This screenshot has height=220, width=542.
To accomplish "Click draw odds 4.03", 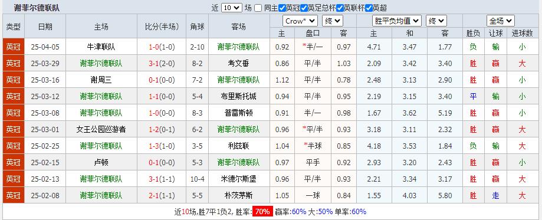I will tap(409, 196).
